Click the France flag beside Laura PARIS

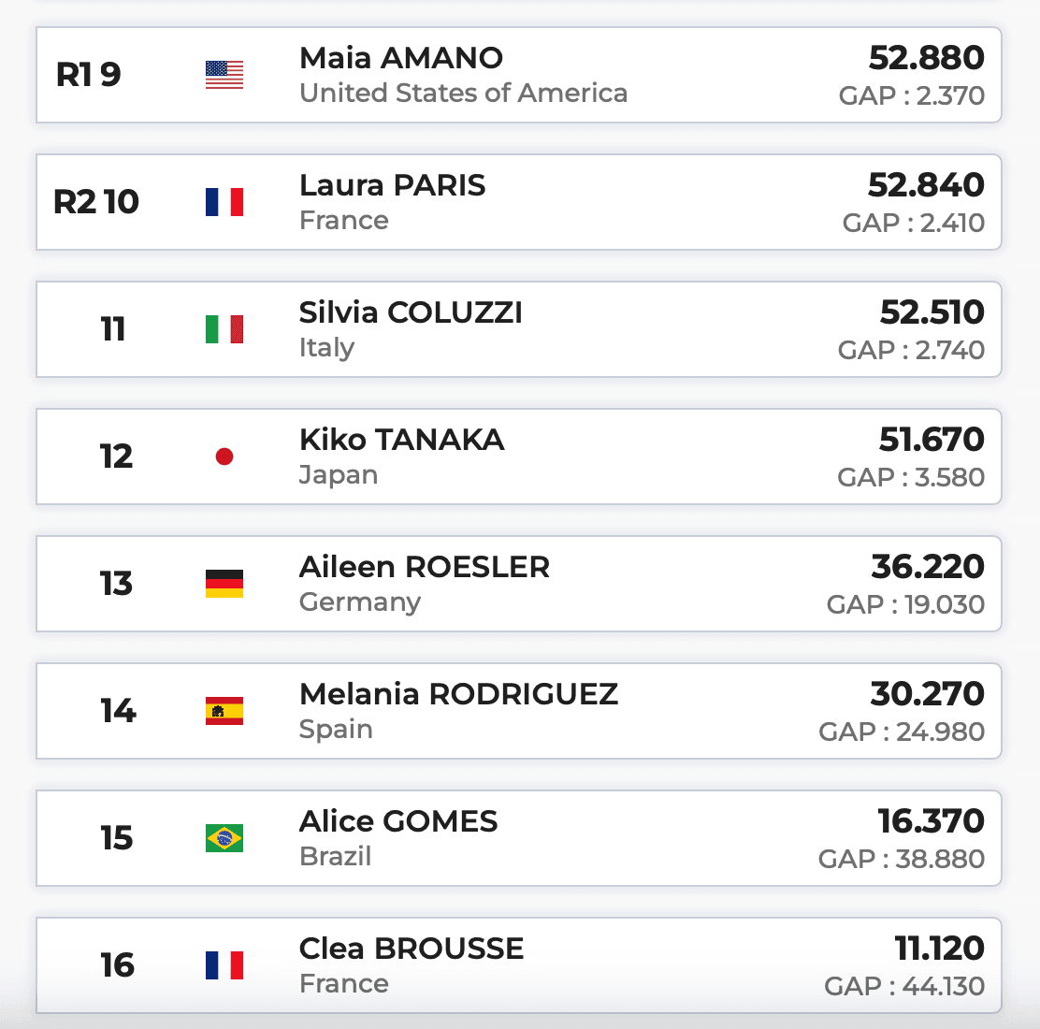(x=224, y=202)
